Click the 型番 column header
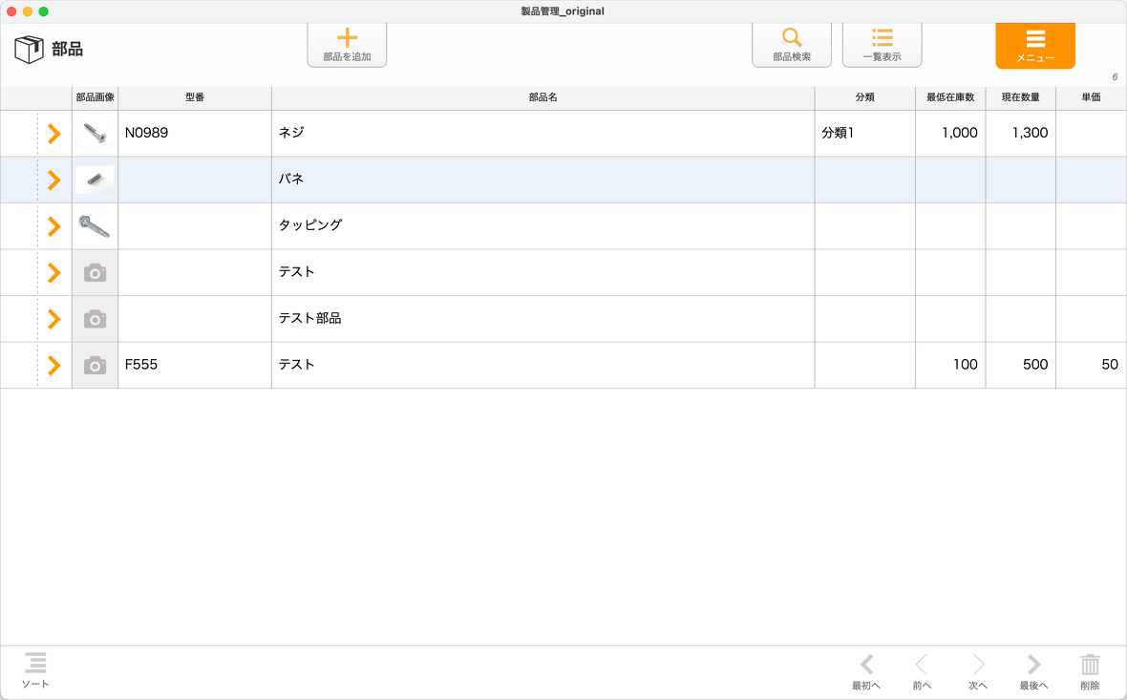This screenshot has height=700, width=1127. [x=195, y=97]
